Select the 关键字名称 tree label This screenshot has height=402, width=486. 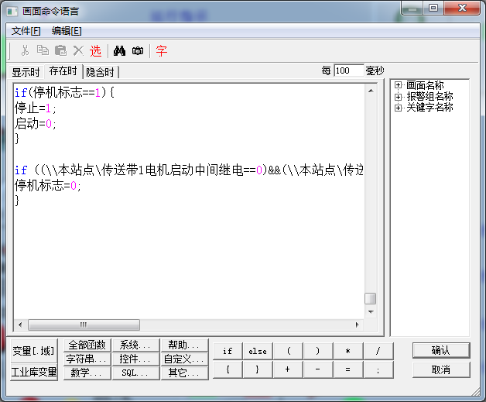pos(430,108)
